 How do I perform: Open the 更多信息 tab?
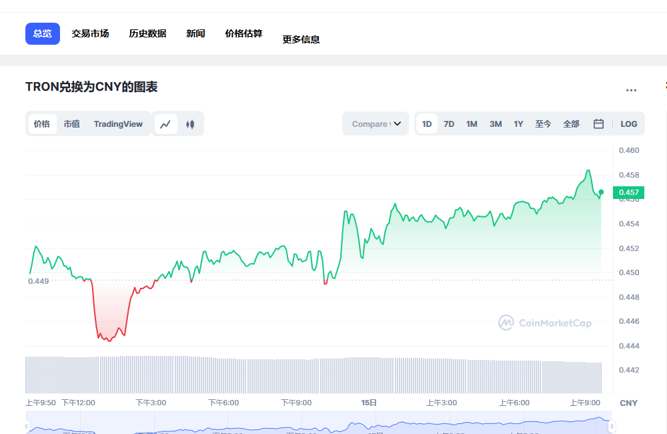click(x=301, y=39)
